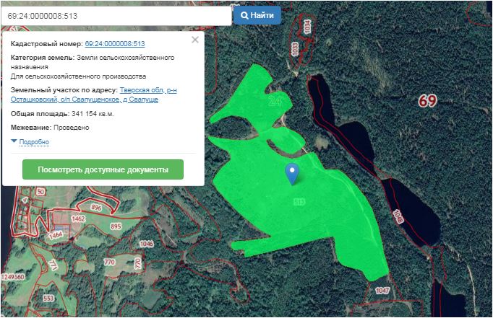Click parcel label 1033 on map

point(294,48)
